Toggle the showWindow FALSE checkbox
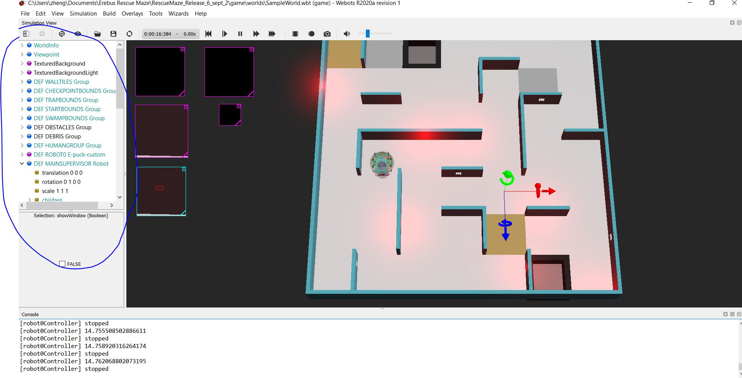This screenshot has height=378, width=742. tap(63, 264)
